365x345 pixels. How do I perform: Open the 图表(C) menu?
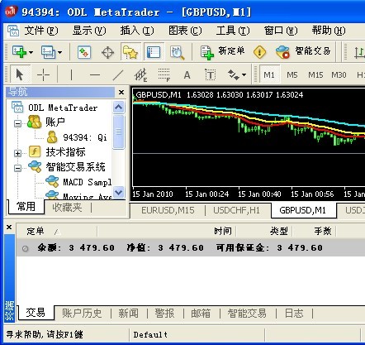(185, 31)
